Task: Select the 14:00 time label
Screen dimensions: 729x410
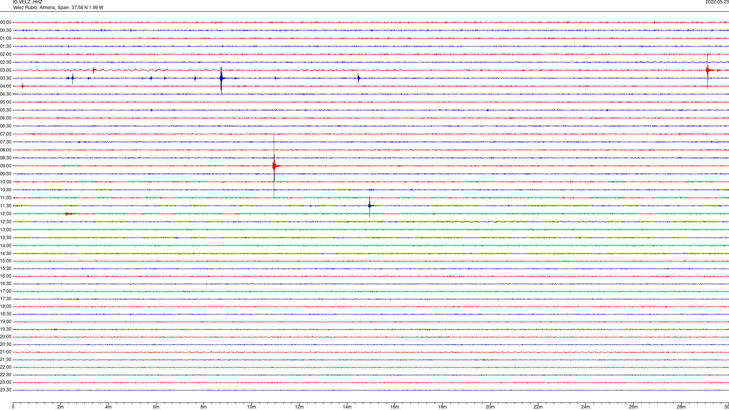Action: [6, 246]
